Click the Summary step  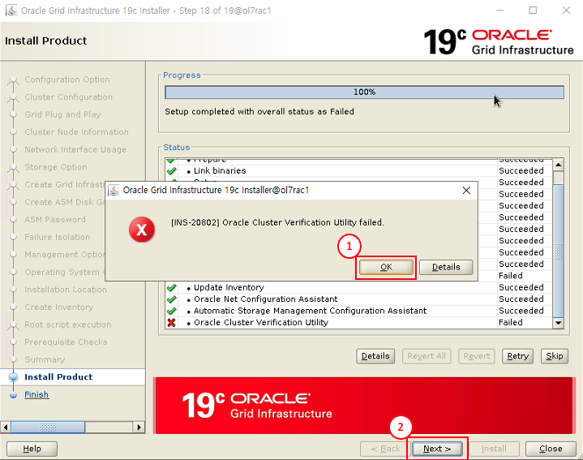[x=45, y=359]
